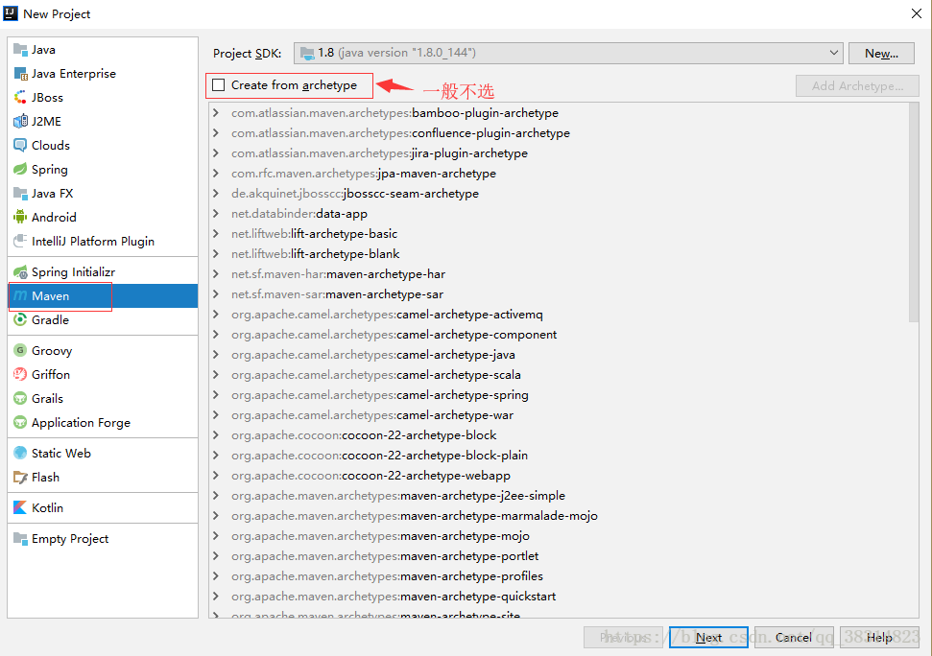This screenshot has width=932, height=656.
Task: Choose Static Web label
Action: [x=61, y=453]
